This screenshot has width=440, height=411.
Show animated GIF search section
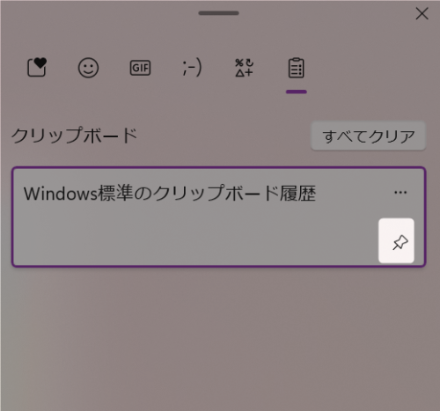(x=140, y=68)
